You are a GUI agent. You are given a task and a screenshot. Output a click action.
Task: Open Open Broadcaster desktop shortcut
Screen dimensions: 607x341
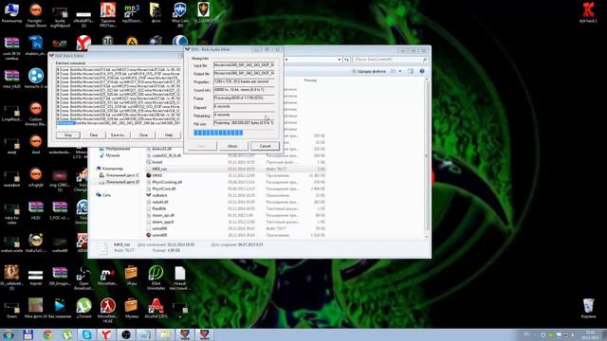[83, 278]
